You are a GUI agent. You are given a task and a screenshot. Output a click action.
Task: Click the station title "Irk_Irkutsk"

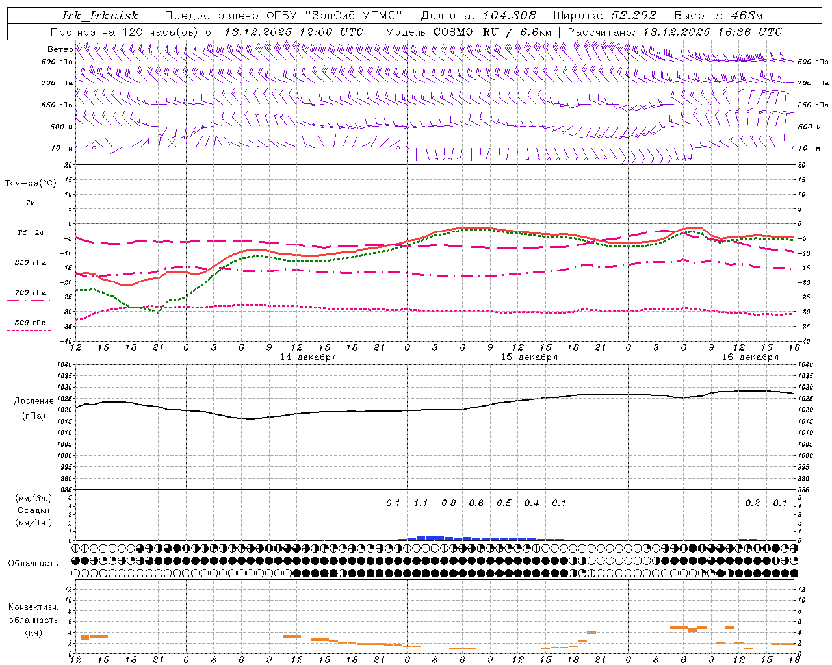tap(100, 16)
